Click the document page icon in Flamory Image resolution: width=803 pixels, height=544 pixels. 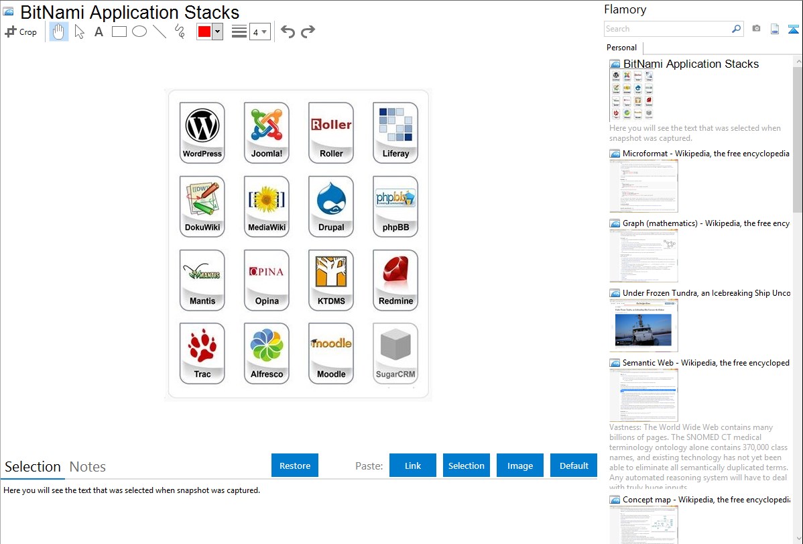click(x=775, y=29)
